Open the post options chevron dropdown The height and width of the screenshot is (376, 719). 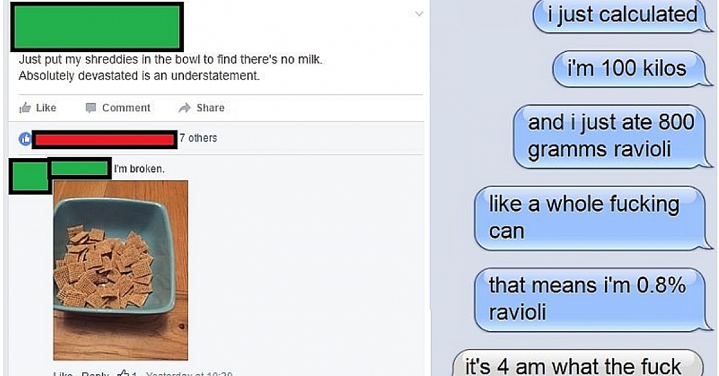coord(419,13)
